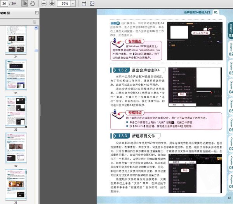The width and height of the screenshot is (233, 204).
Task: Activate the hand pan tool
Action: coord(33,3)
